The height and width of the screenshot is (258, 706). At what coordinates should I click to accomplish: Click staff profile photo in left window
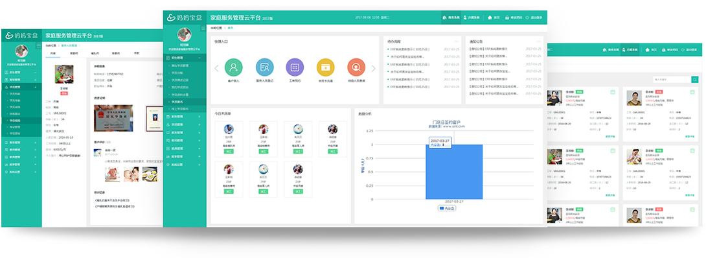point(64,75)
